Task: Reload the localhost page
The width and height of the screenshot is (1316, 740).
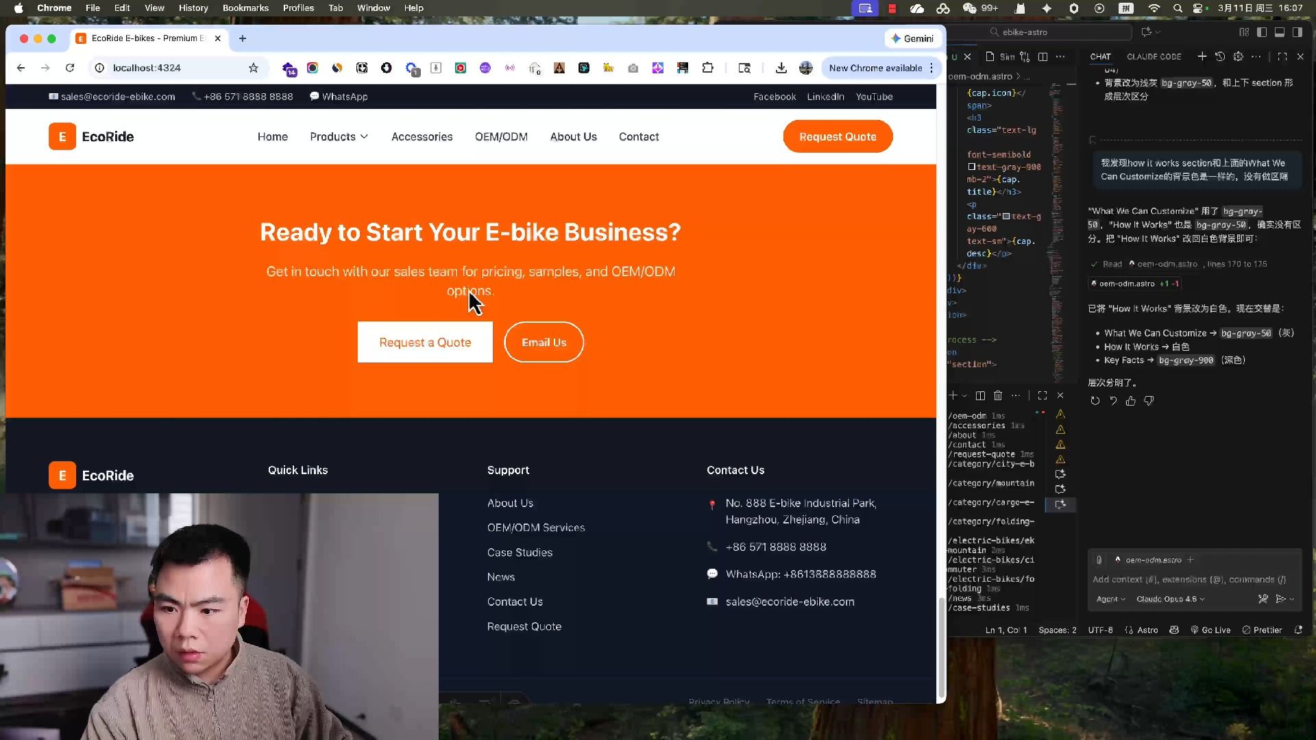Action: 70,68
